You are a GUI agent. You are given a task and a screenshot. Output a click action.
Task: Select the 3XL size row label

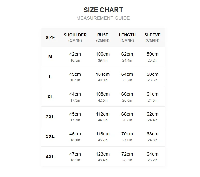[50, 136]
